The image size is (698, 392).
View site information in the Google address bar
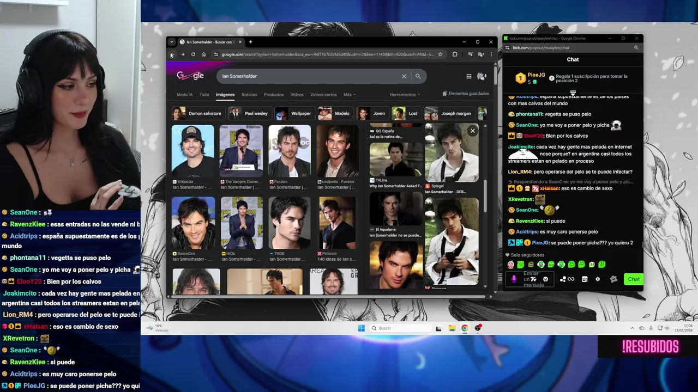216,54
